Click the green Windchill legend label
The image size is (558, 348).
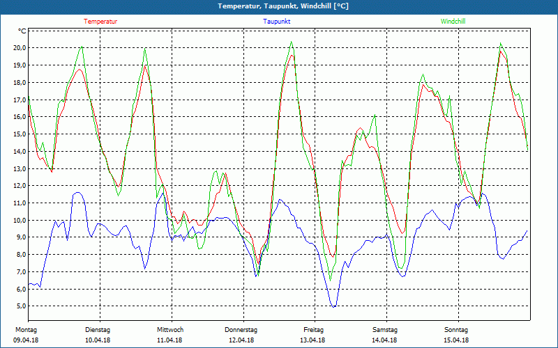point(453,22)
